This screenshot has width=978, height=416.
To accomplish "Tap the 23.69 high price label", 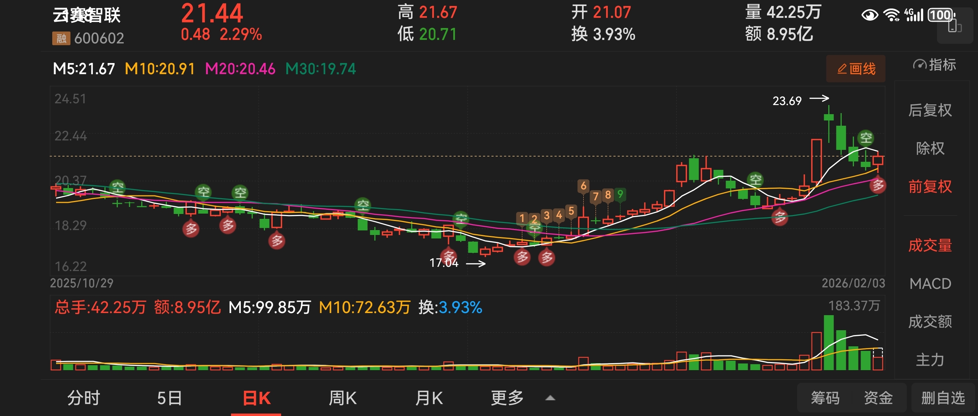I will (x=787, y=101).
